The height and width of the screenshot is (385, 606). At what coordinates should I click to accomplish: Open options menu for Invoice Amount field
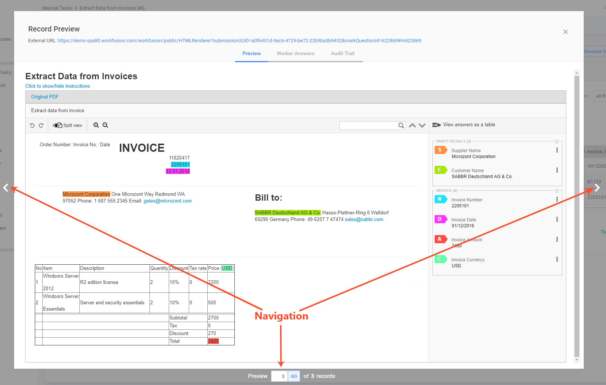(x=557, y=240)
